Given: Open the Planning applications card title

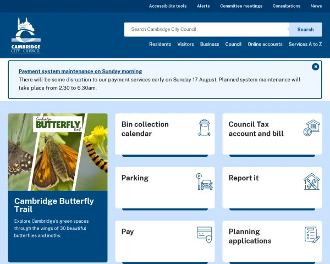Looking at the screenshot, I should [250, 236].
